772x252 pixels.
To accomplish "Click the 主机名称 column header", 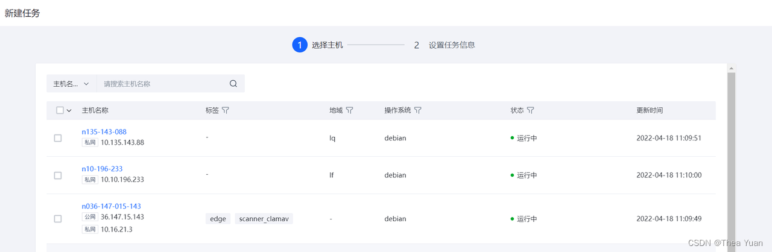I will (x=95, y=110).
